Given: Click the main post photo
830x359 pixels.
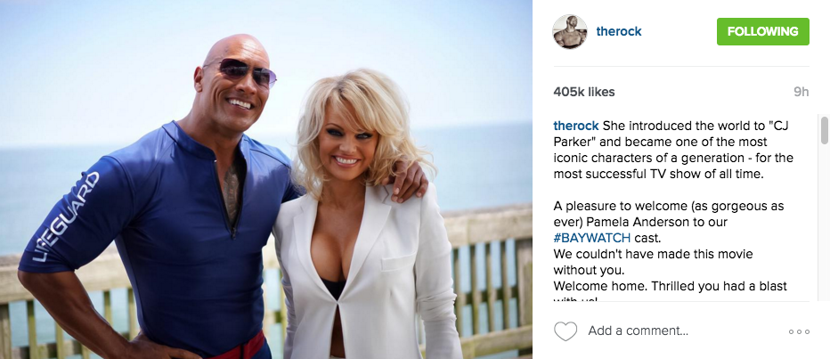Looking at the screenshot, I should point(266,180).
